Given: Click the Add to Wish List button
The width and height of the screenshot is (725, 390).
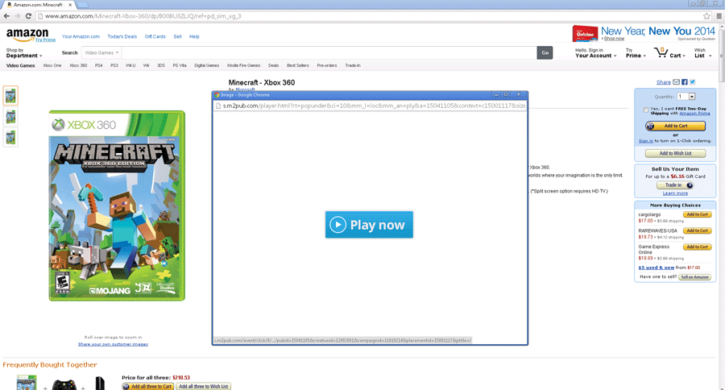Looking at the screenshot, I should (675, 153).
